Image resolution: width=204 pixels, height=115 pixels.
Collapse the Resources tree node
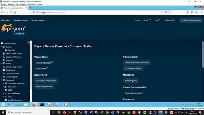coord(1,80)
